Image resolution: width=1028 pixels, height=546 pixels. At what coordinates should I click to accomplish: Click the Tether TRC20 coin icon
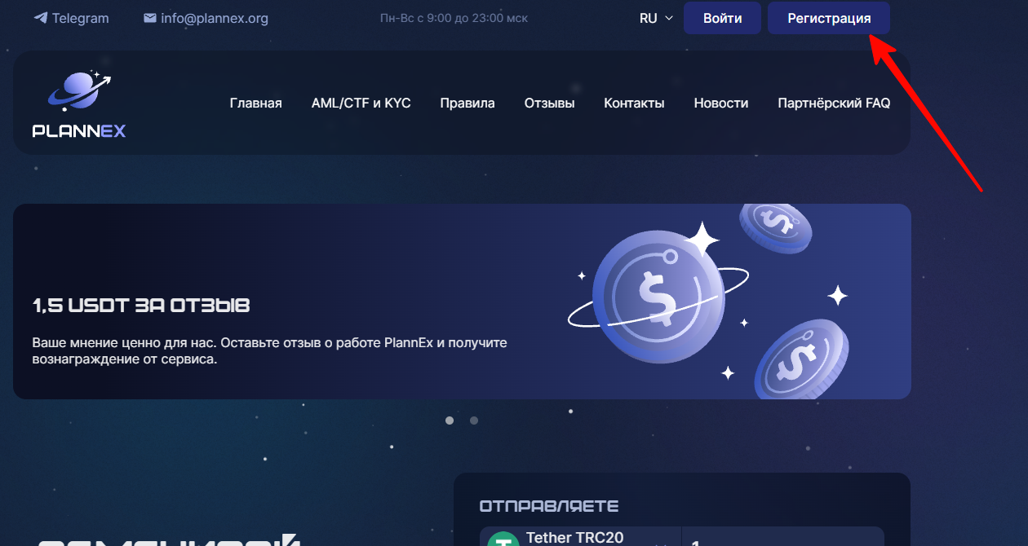coord(503,539)
